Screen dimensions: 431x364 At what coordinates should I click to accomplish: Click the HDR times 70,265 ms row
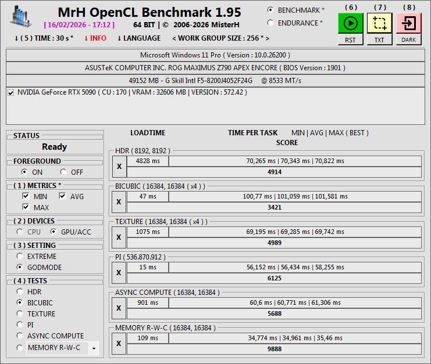click(295, 161)
